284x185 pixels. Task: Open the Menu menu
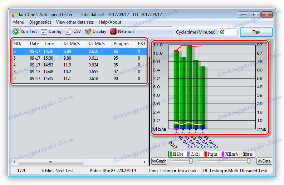point(19,22)
